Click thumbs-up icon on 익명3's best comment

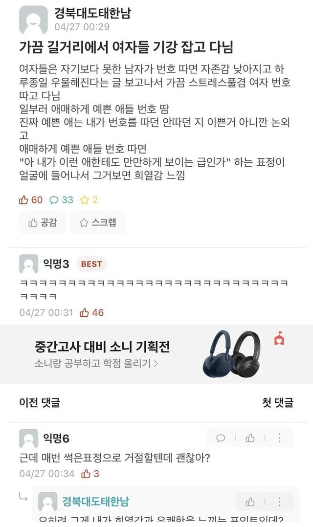pyautogui.click(x=84, y=313)
